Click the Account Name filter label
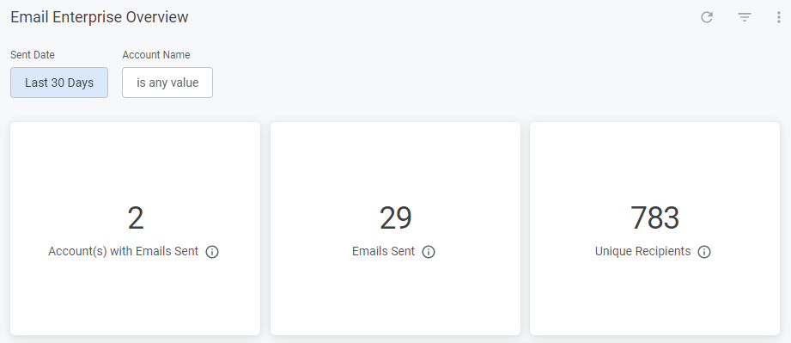 pos(156,54)
